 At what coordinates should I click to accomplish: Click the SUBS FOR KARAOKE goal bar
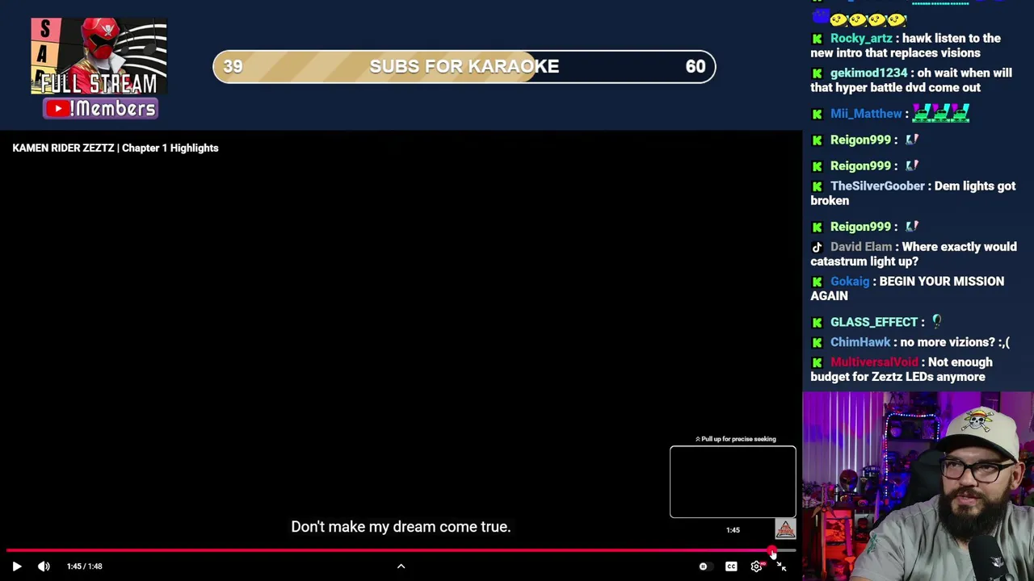[464, 67]
